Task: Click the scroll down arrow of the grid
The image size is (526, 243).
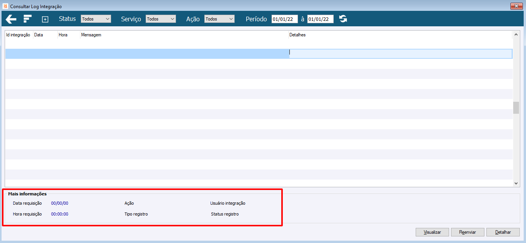Action: coord(516,183)
